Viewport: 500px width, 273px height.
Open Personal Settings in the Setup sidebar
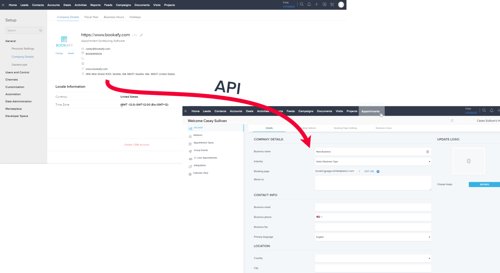click(x=23, y=49)
